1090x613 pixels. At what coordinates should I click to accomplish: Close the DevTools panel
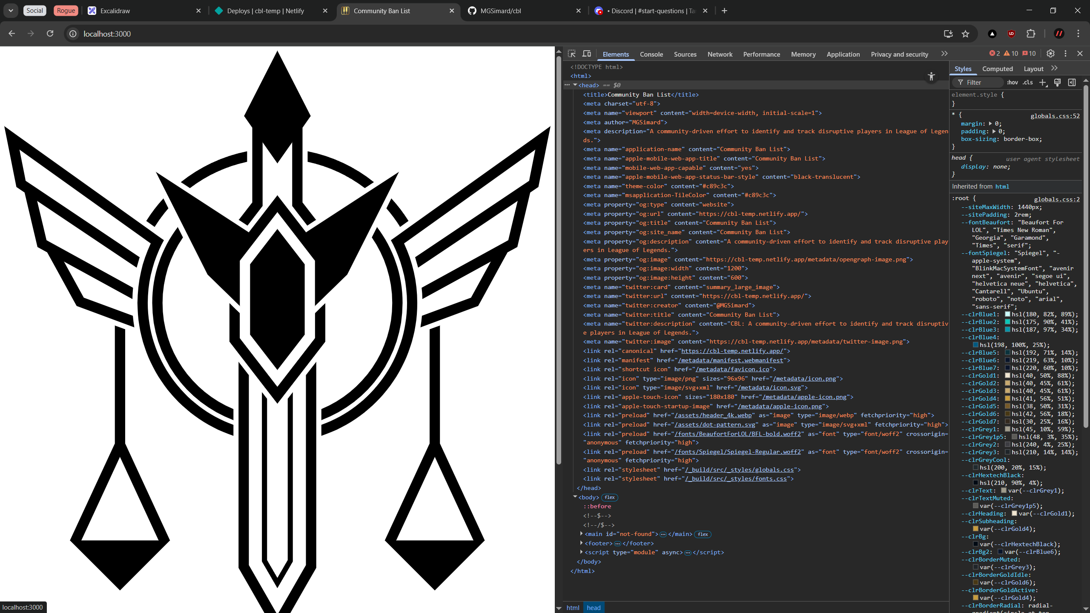tap(1080, 54)
